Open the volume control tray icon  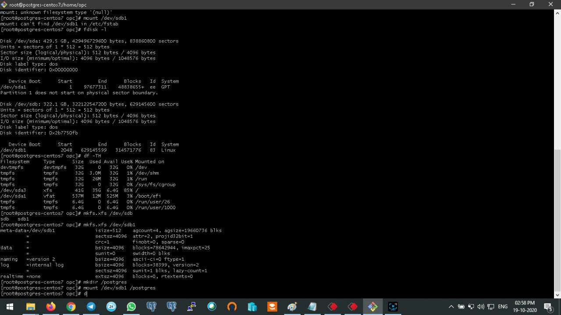(481, 307)
